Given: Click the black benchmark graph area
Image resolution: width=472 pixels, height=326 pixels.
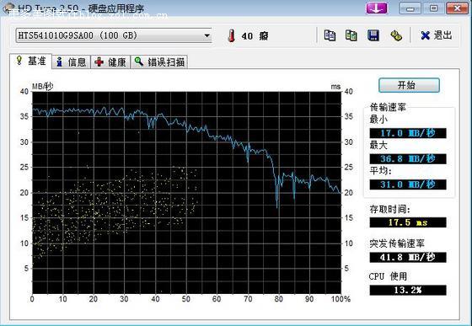Looking at the screenshot, I should [186, 193].
